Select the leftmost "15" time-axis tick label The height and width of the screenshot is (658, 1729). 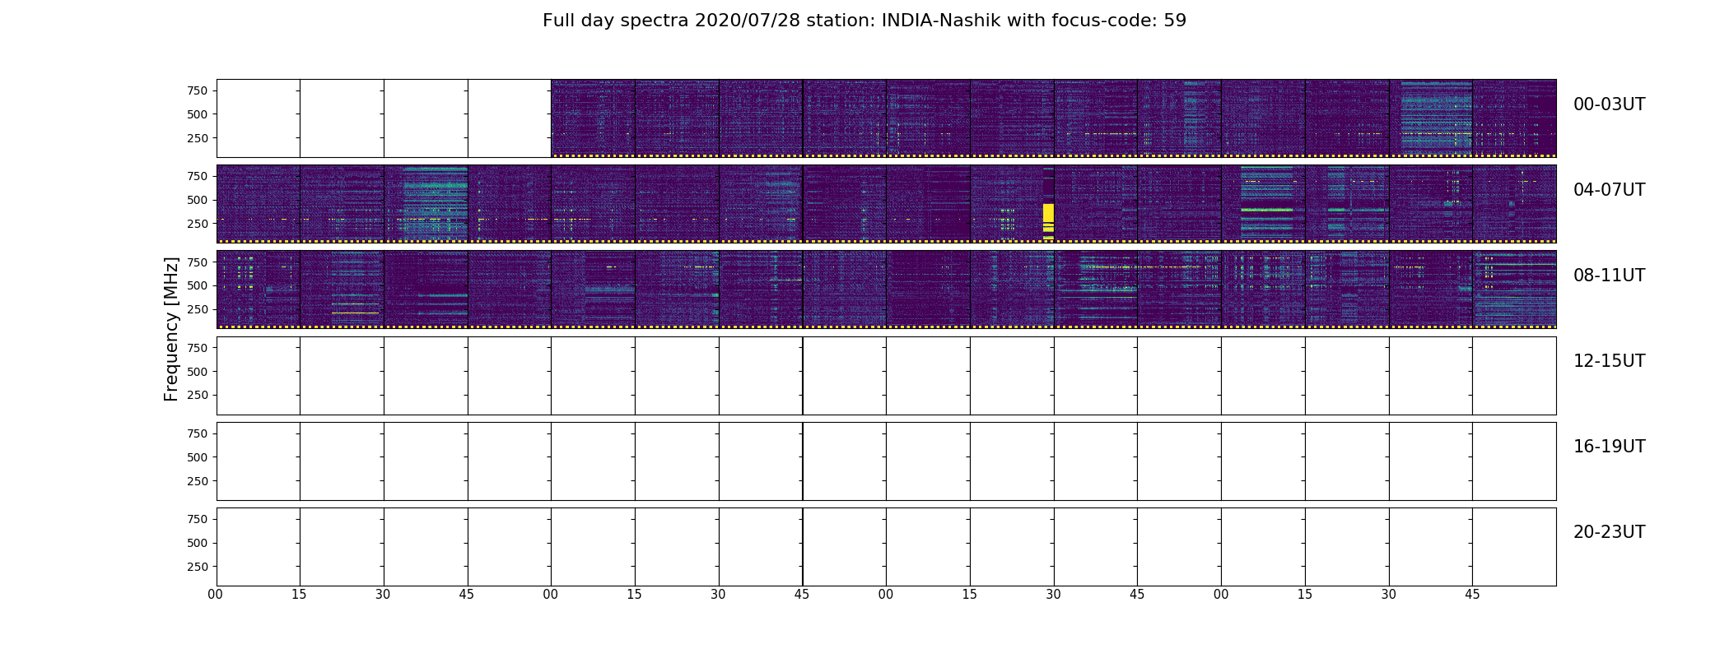[x=300, y=595]
